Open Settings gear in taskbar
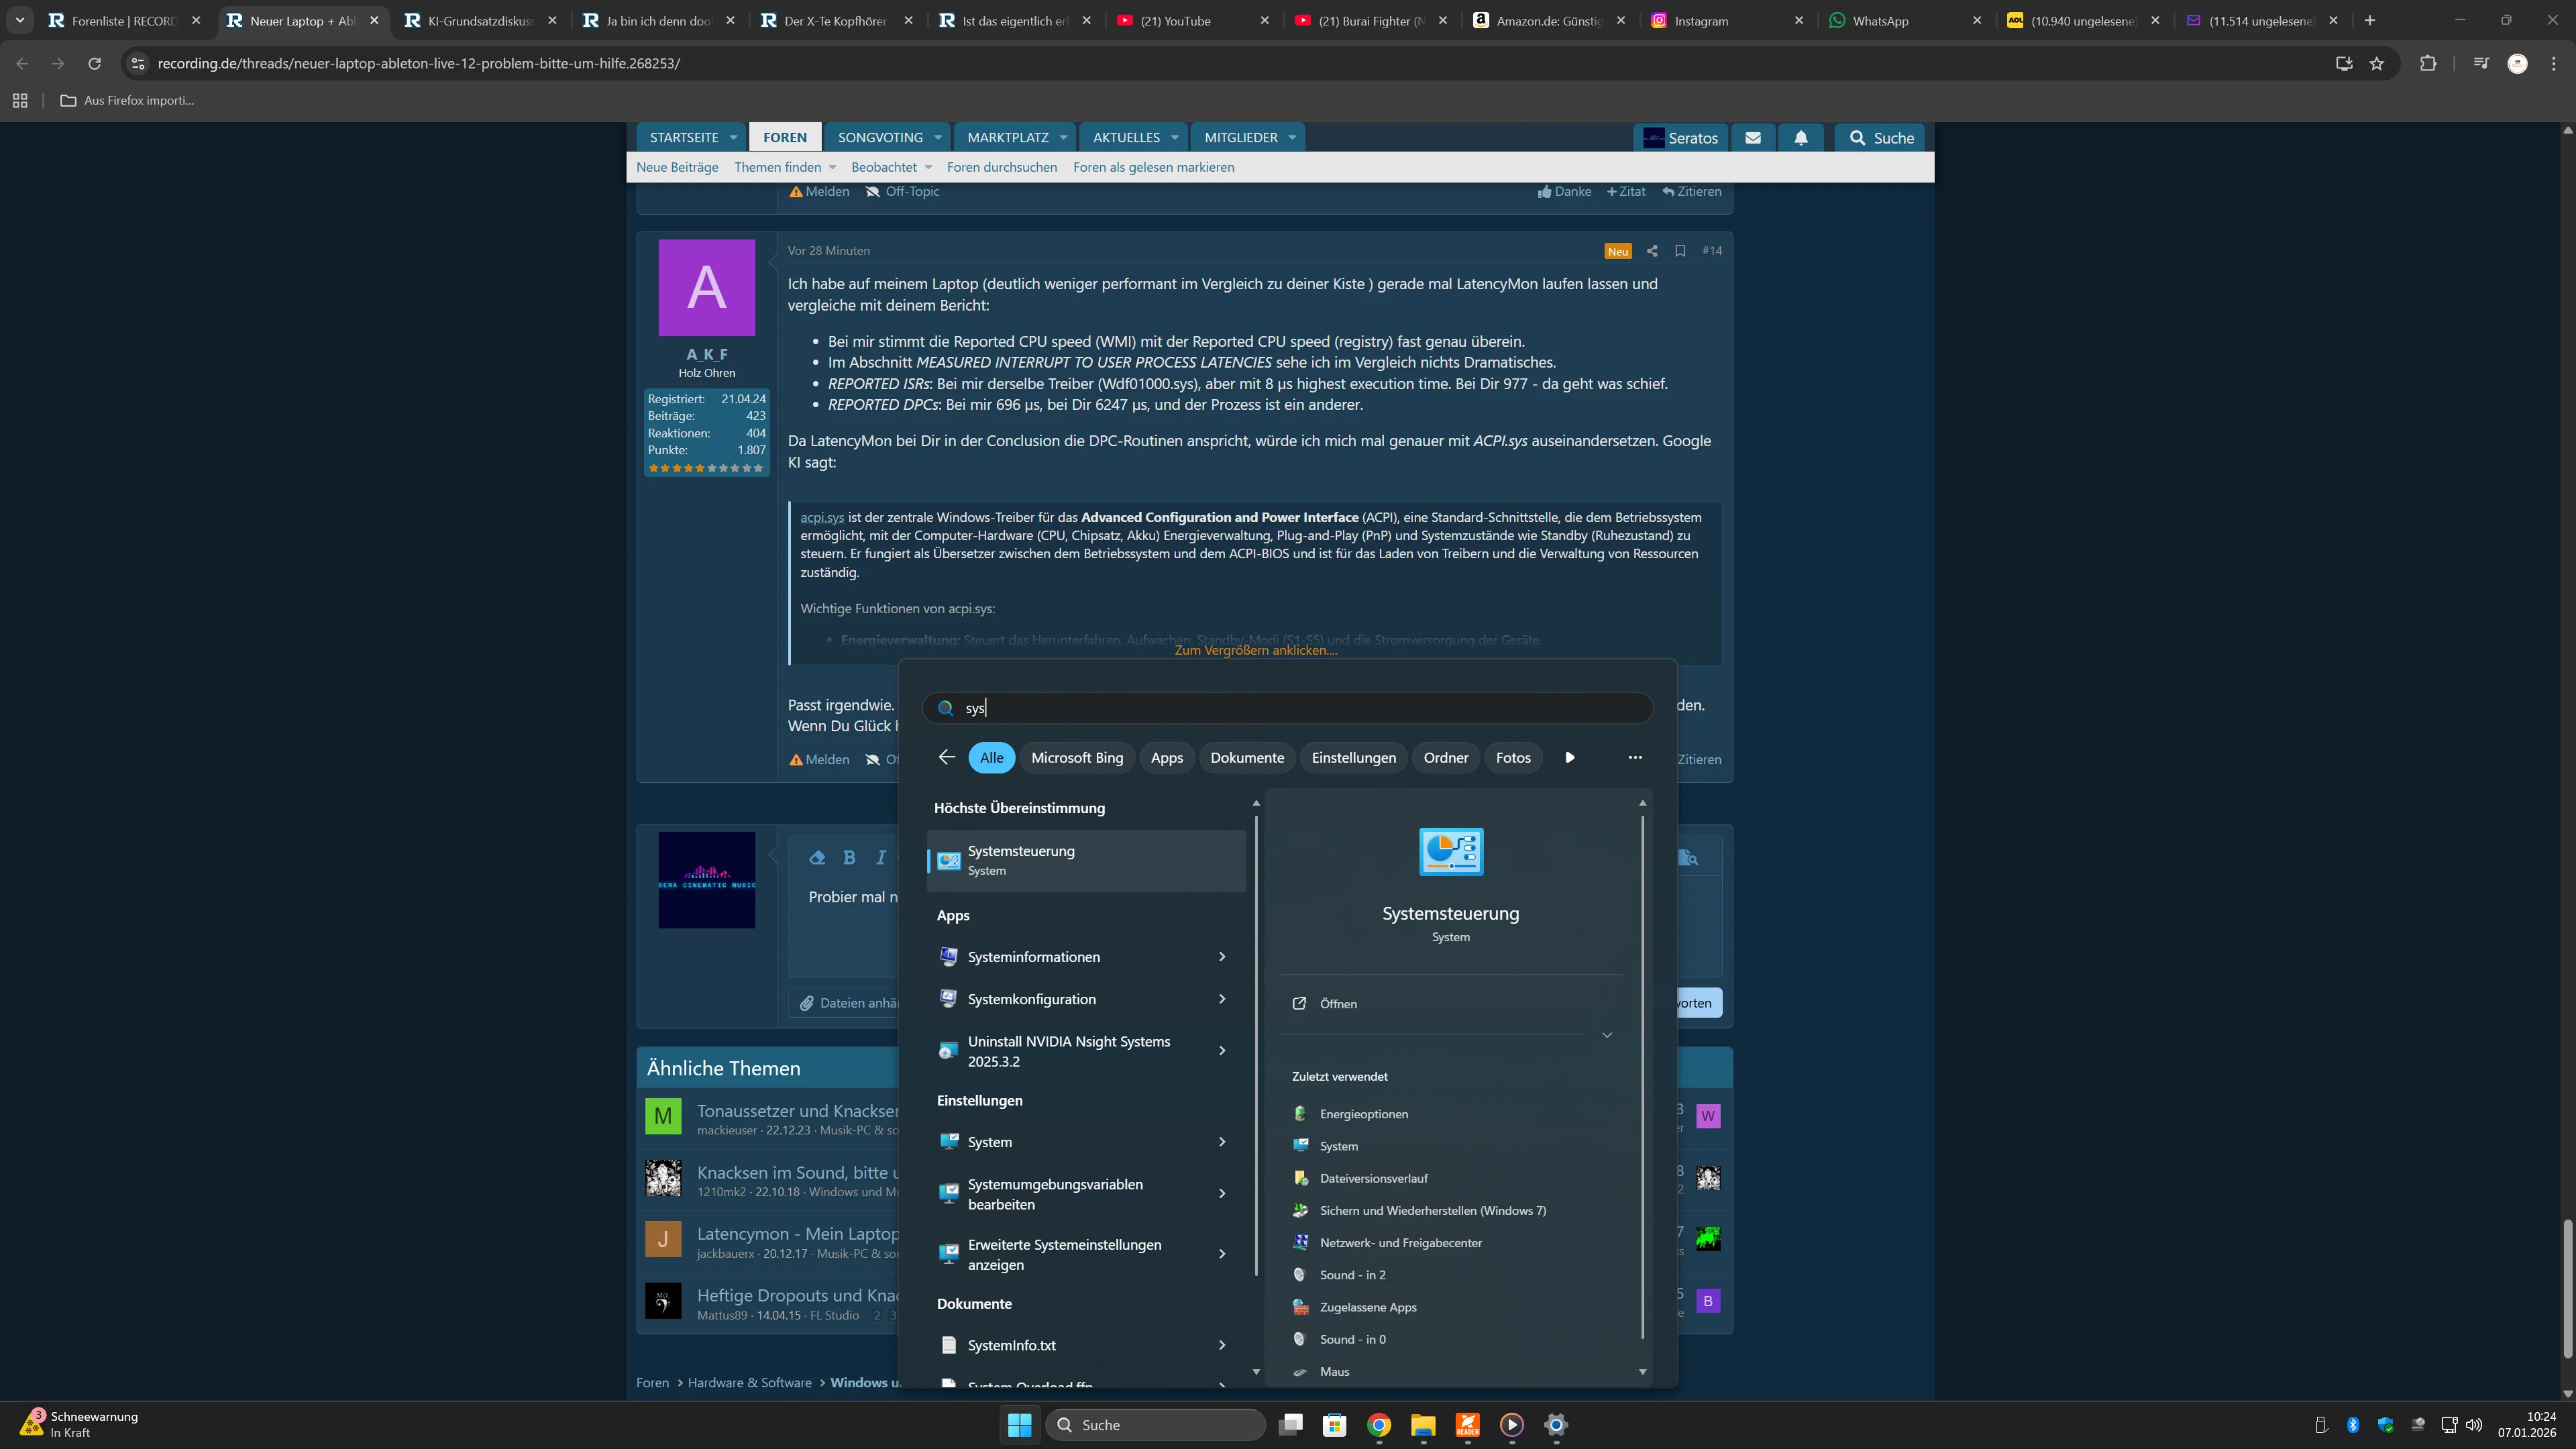This screenshot has height=1449, width=2576. point(1556,1425)
